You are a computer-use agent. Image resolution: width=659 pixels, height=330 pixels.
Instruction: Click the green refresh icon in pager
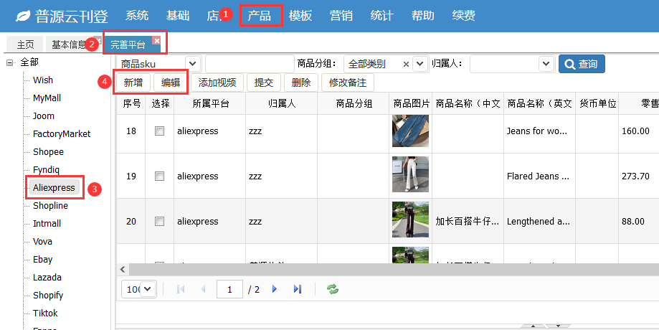click(333, 289)
